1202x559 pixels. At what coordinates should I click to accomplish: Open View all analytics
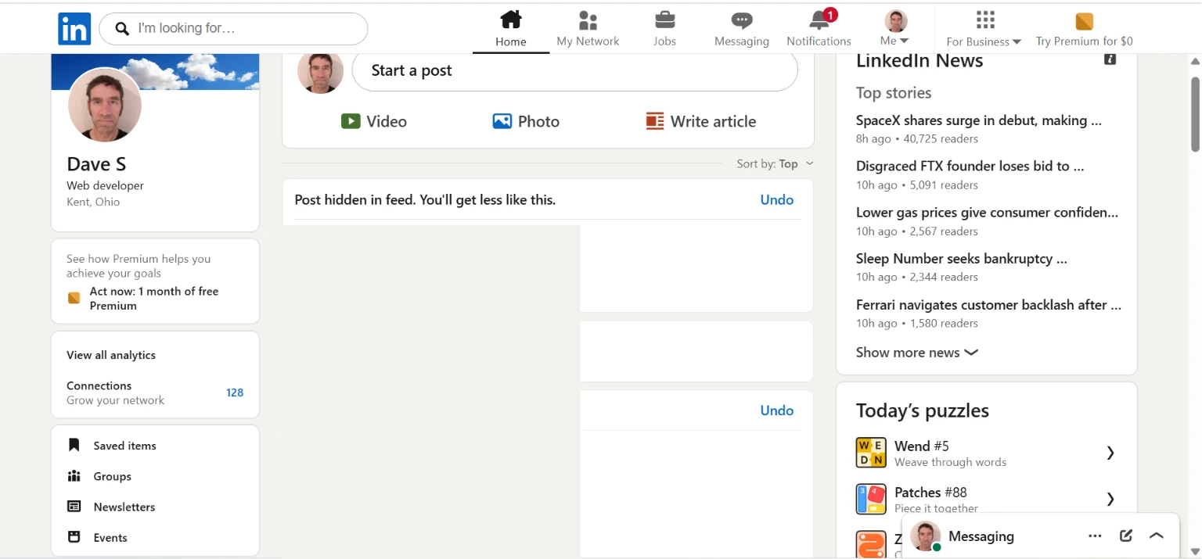coord(111,355)
